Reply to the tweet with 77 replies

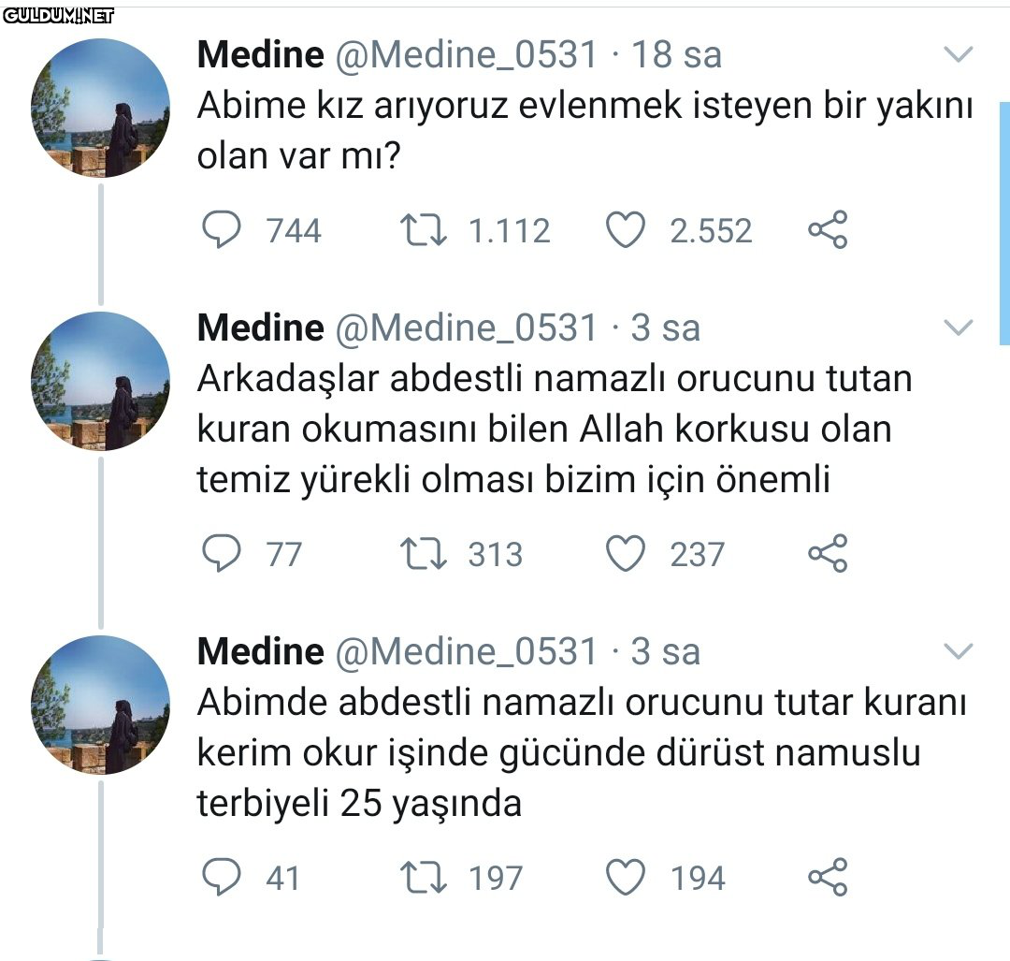(223, 554)
